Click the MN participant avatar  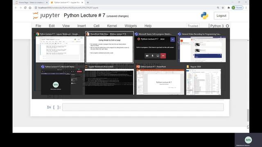[x=248, y=140]
